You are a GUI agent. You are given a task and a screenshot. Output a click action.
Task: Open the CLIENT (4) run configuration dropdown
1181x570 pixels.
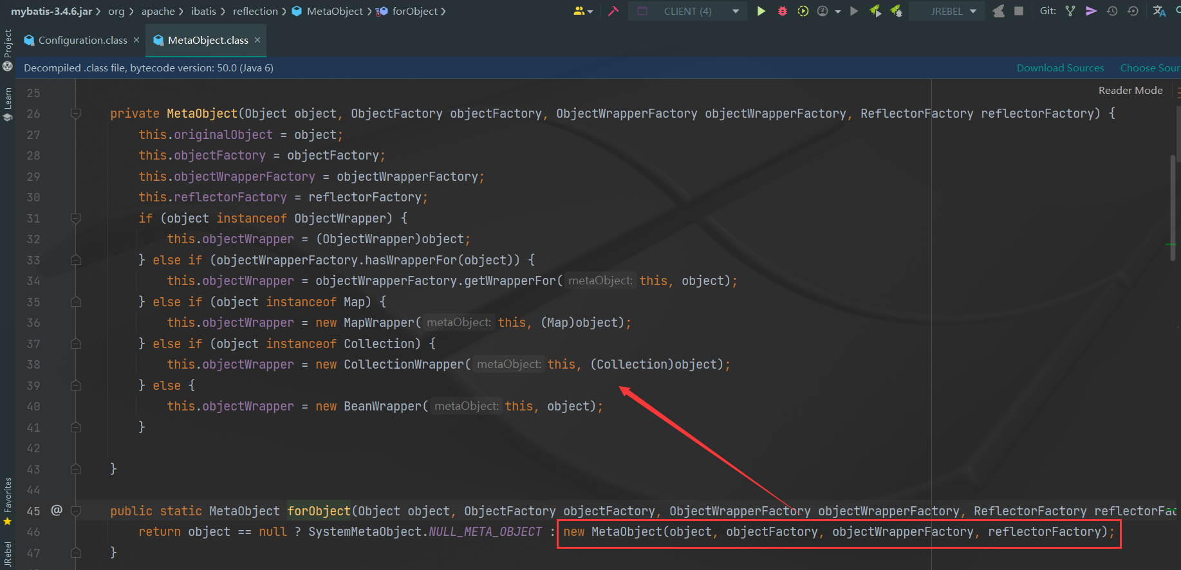tap(688, 11)
